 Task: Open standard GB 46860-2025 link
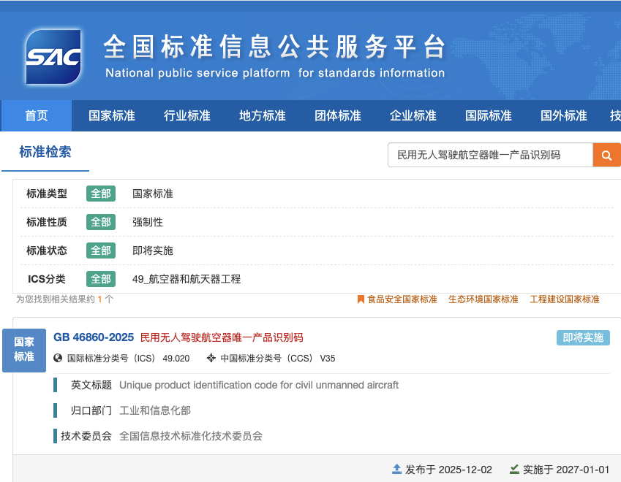coord(94,337)
